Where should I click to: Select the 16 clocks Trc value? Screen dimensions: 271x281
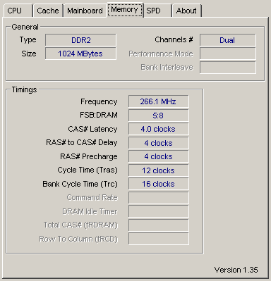158,184
